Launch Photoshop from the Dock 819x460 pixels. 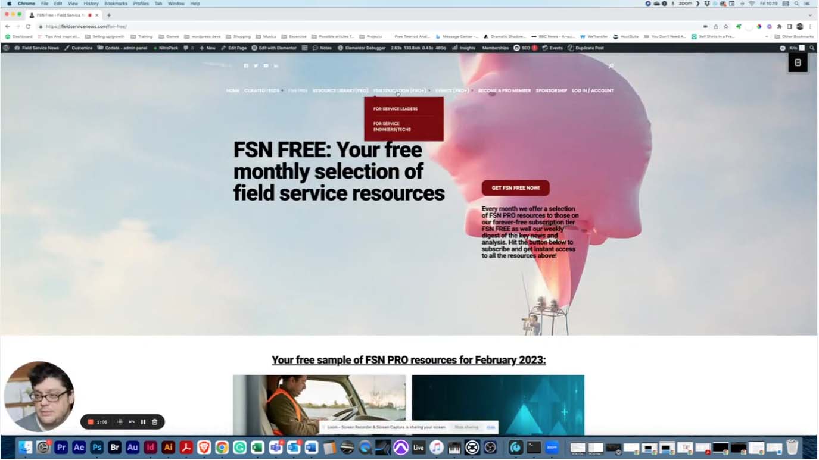(x=96, y=447)
